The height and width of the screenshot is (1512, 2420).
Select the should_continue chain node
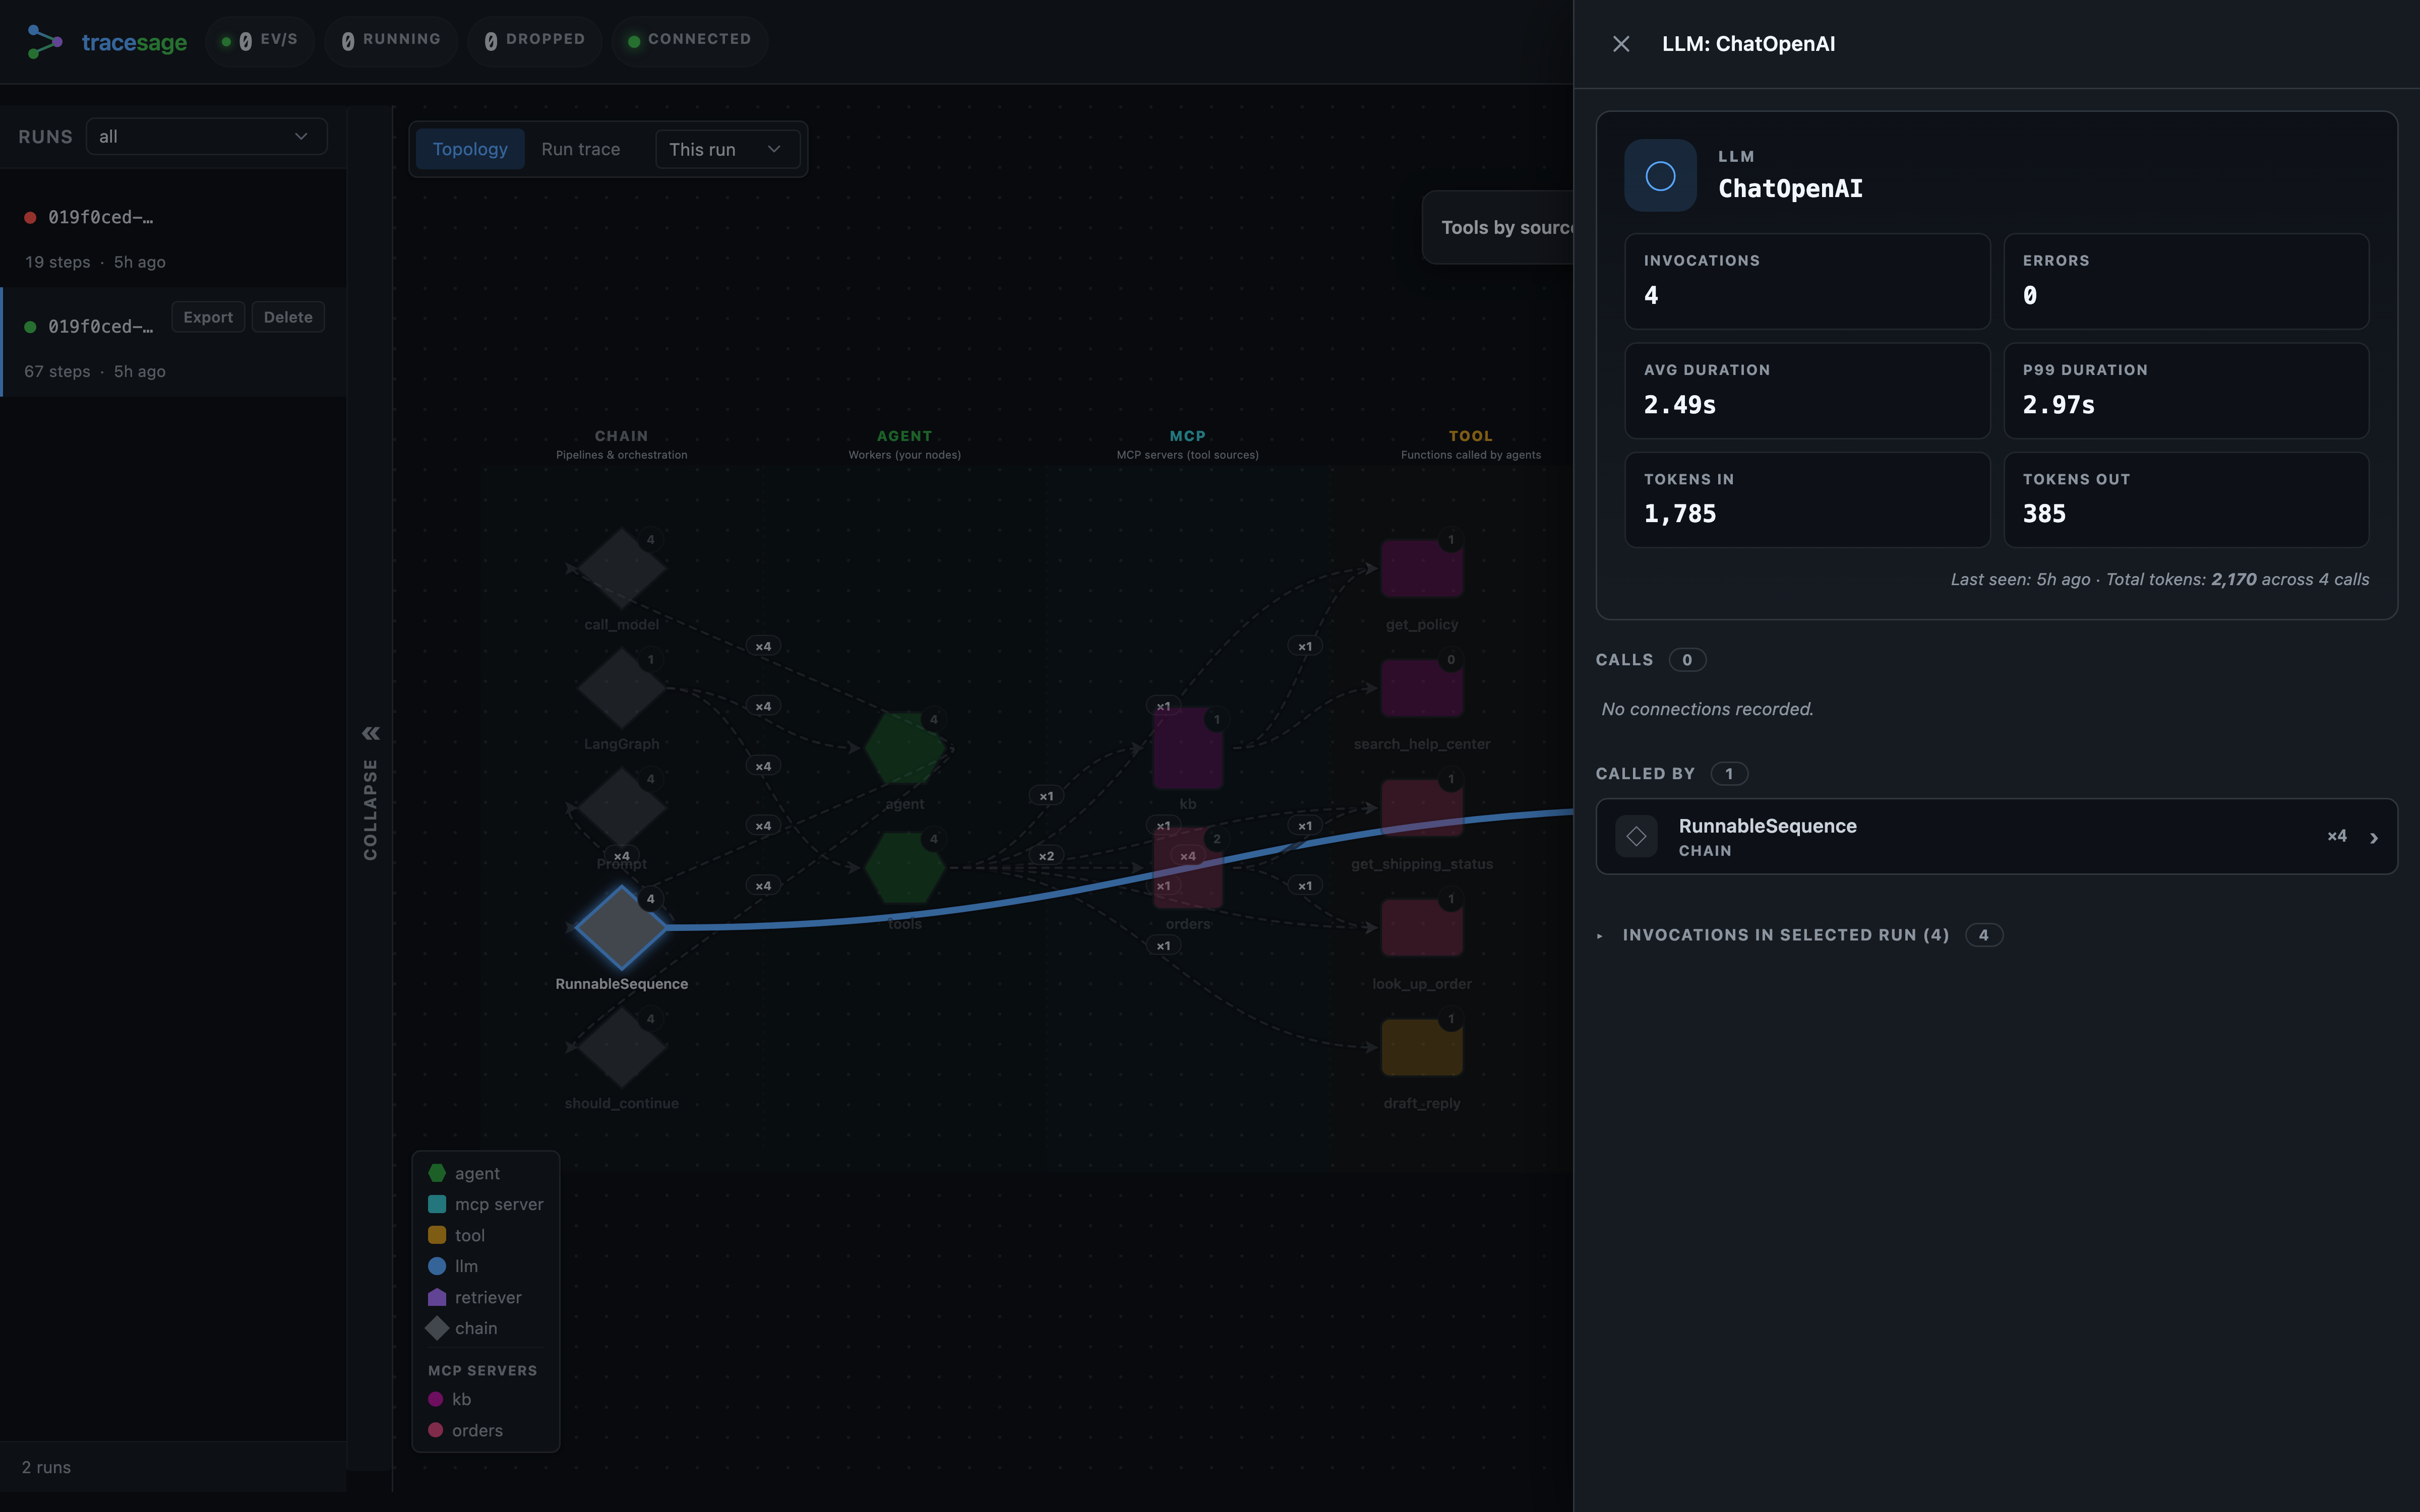(621, 1047)
